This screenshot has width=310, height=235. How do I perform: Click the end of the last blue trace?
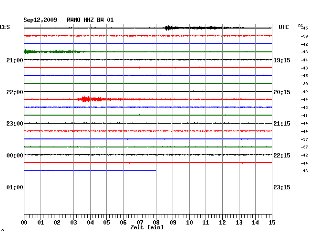click(x=155, y=171)
